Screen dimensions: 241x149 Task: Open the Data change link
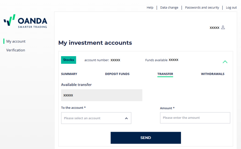169,7
